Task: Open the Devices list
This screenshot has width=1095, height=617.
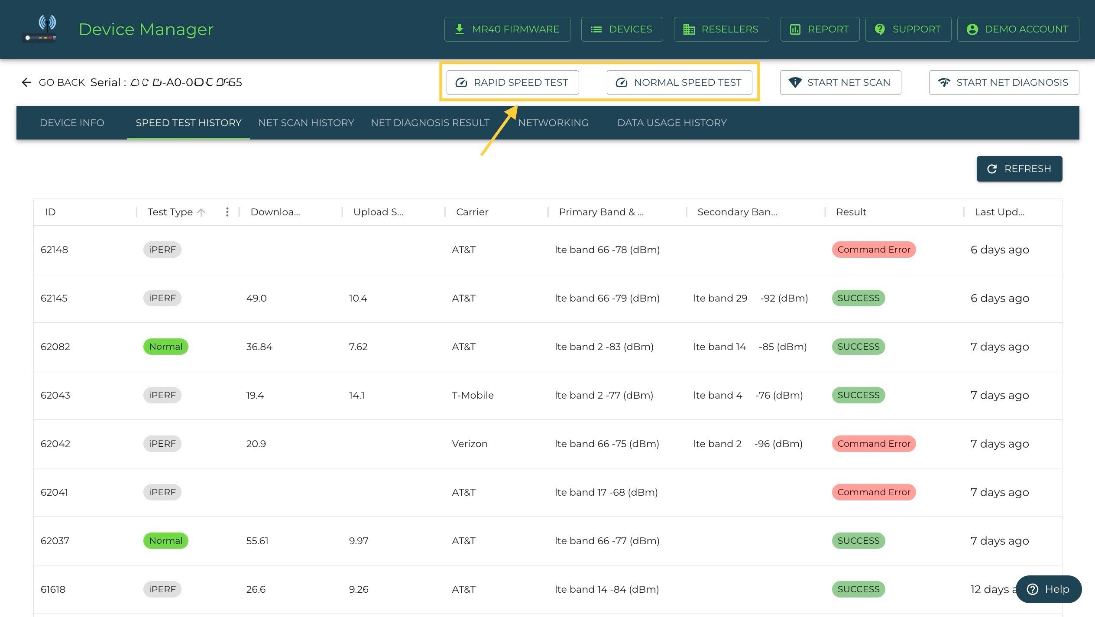Action: [622, 29]
